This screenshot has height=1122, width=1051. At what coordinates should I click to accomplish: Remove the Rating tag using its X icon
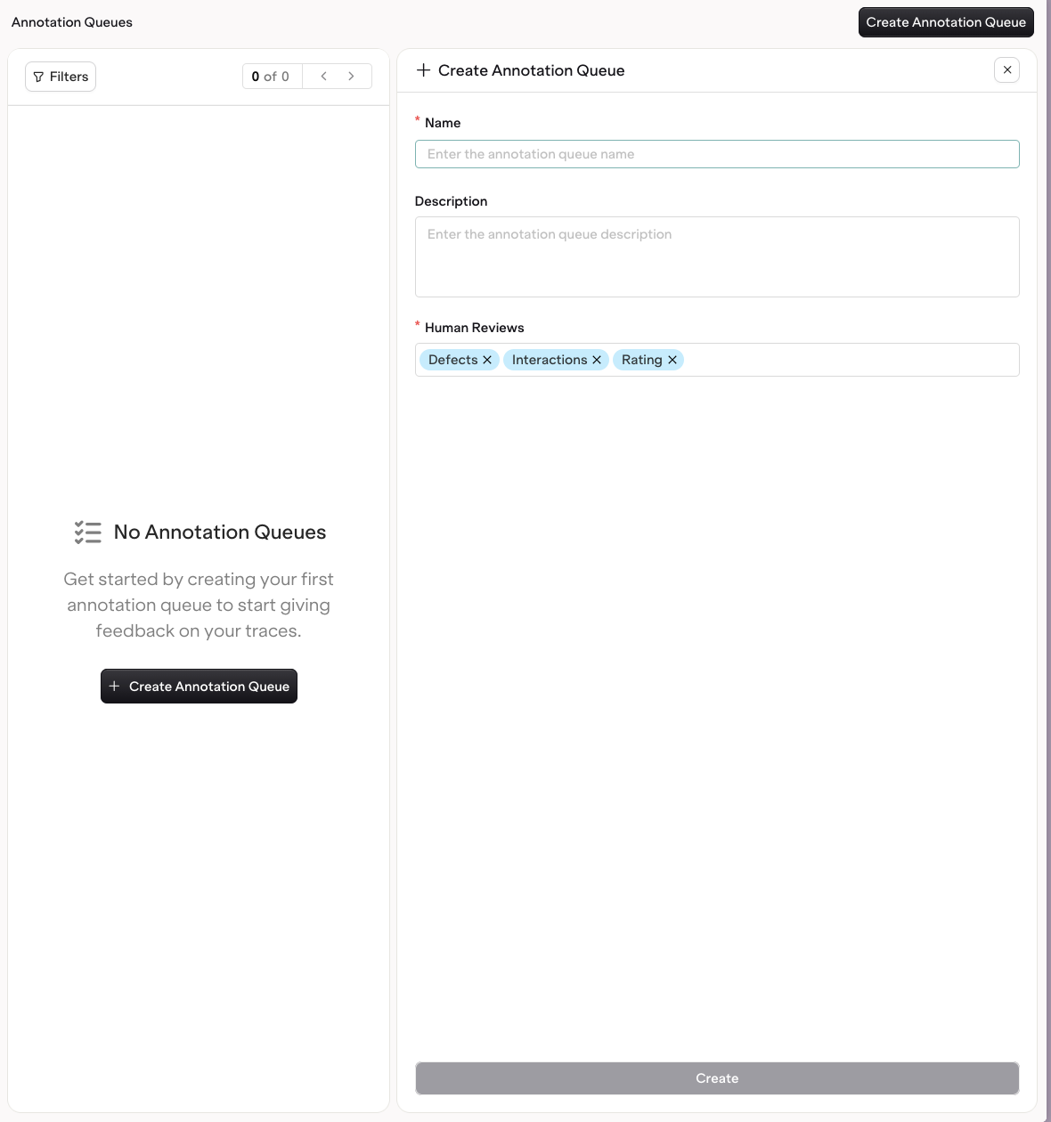[x=672, y=360]
